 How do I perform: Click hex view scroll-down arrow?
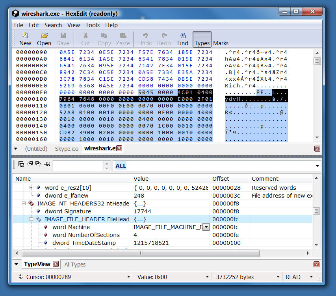[x=317, y=137]
